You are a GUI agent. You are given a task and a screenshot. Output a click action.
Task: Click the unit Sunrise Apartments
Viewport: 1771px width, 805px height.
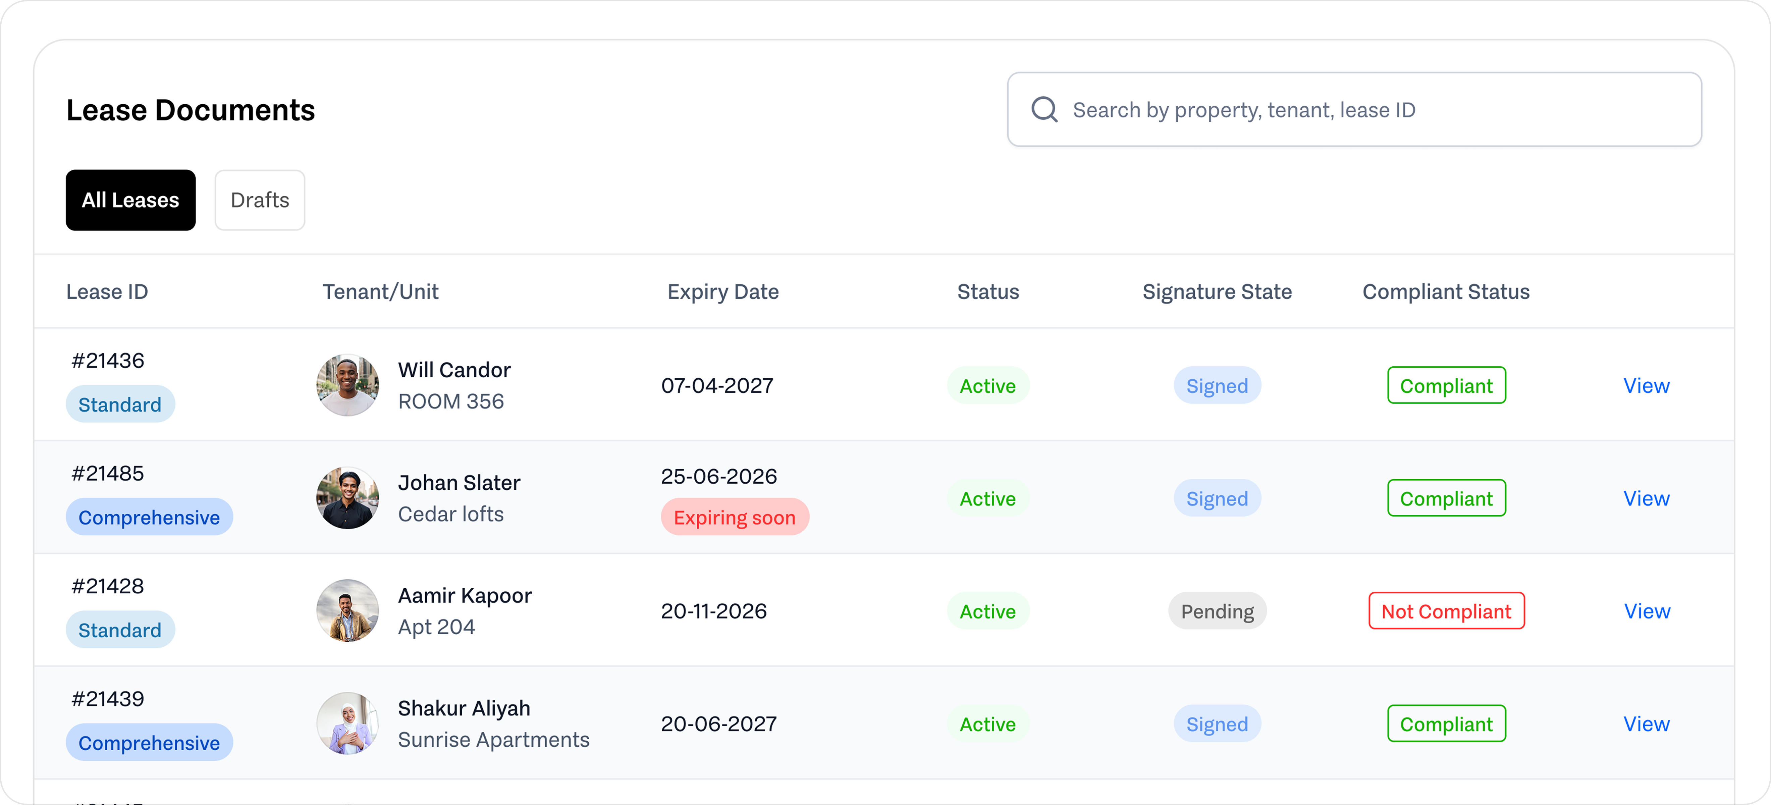pos(494,740)
